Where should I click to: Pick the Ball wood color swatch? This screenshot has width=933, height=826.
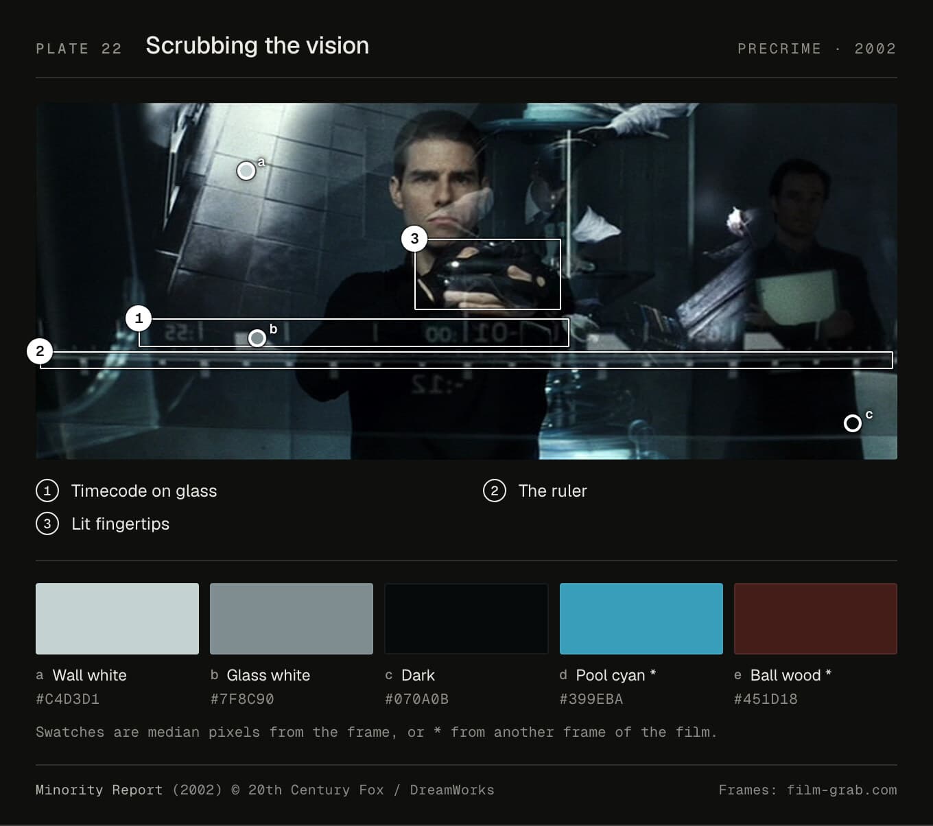(x=816, y=619)
